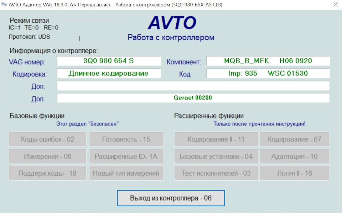The image size is (342, 213).
Task: Click the Код label
Action: (185, 74)
